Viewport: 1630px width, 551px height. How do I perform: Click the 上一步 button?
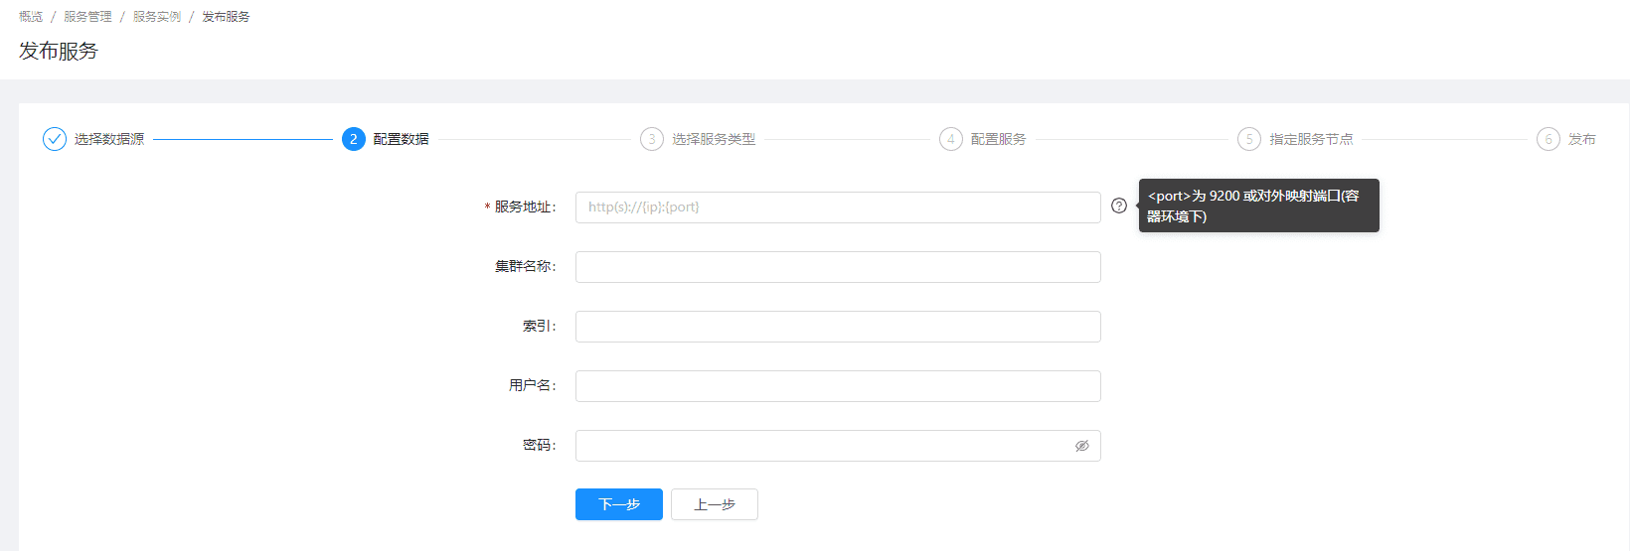(x=714, y=504)
